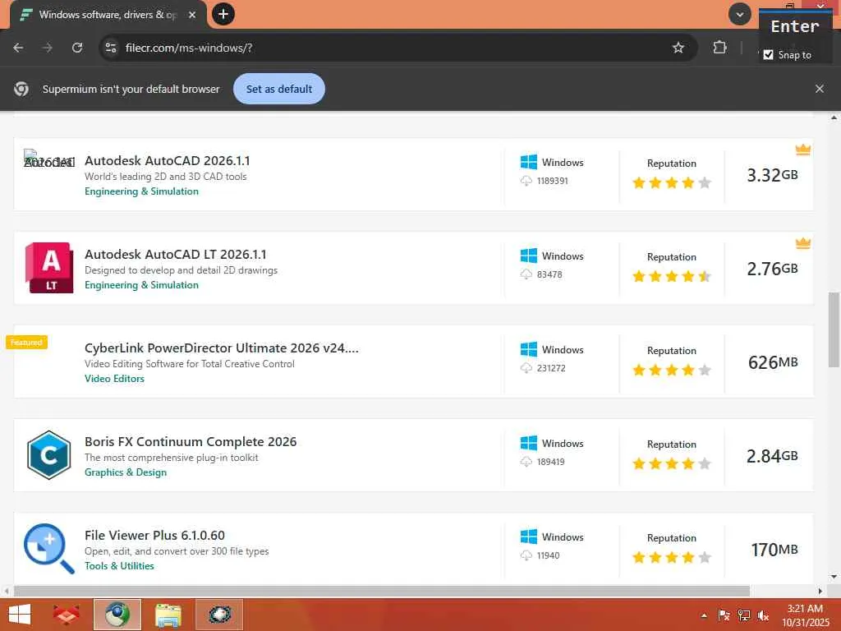This screenshot has height=631, width=841.
Task: Open the Autodesk AutoCAD LT 2026.1.1 link
Action: click(x=176, y=255)
